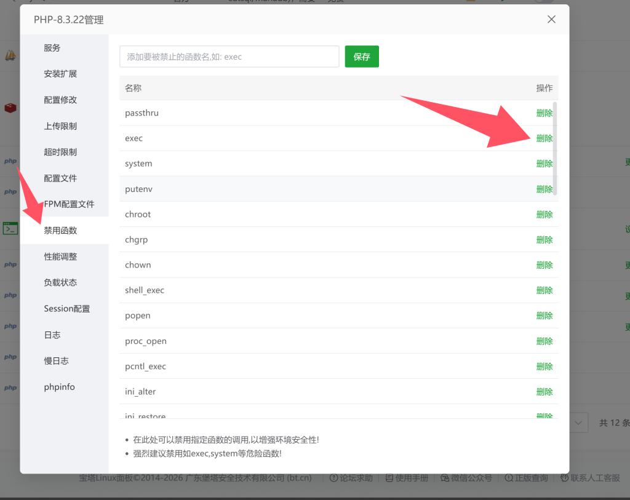Open 正版查询 footer link
Viewport: 630px width, 500px height.
[x=527, y=478]
